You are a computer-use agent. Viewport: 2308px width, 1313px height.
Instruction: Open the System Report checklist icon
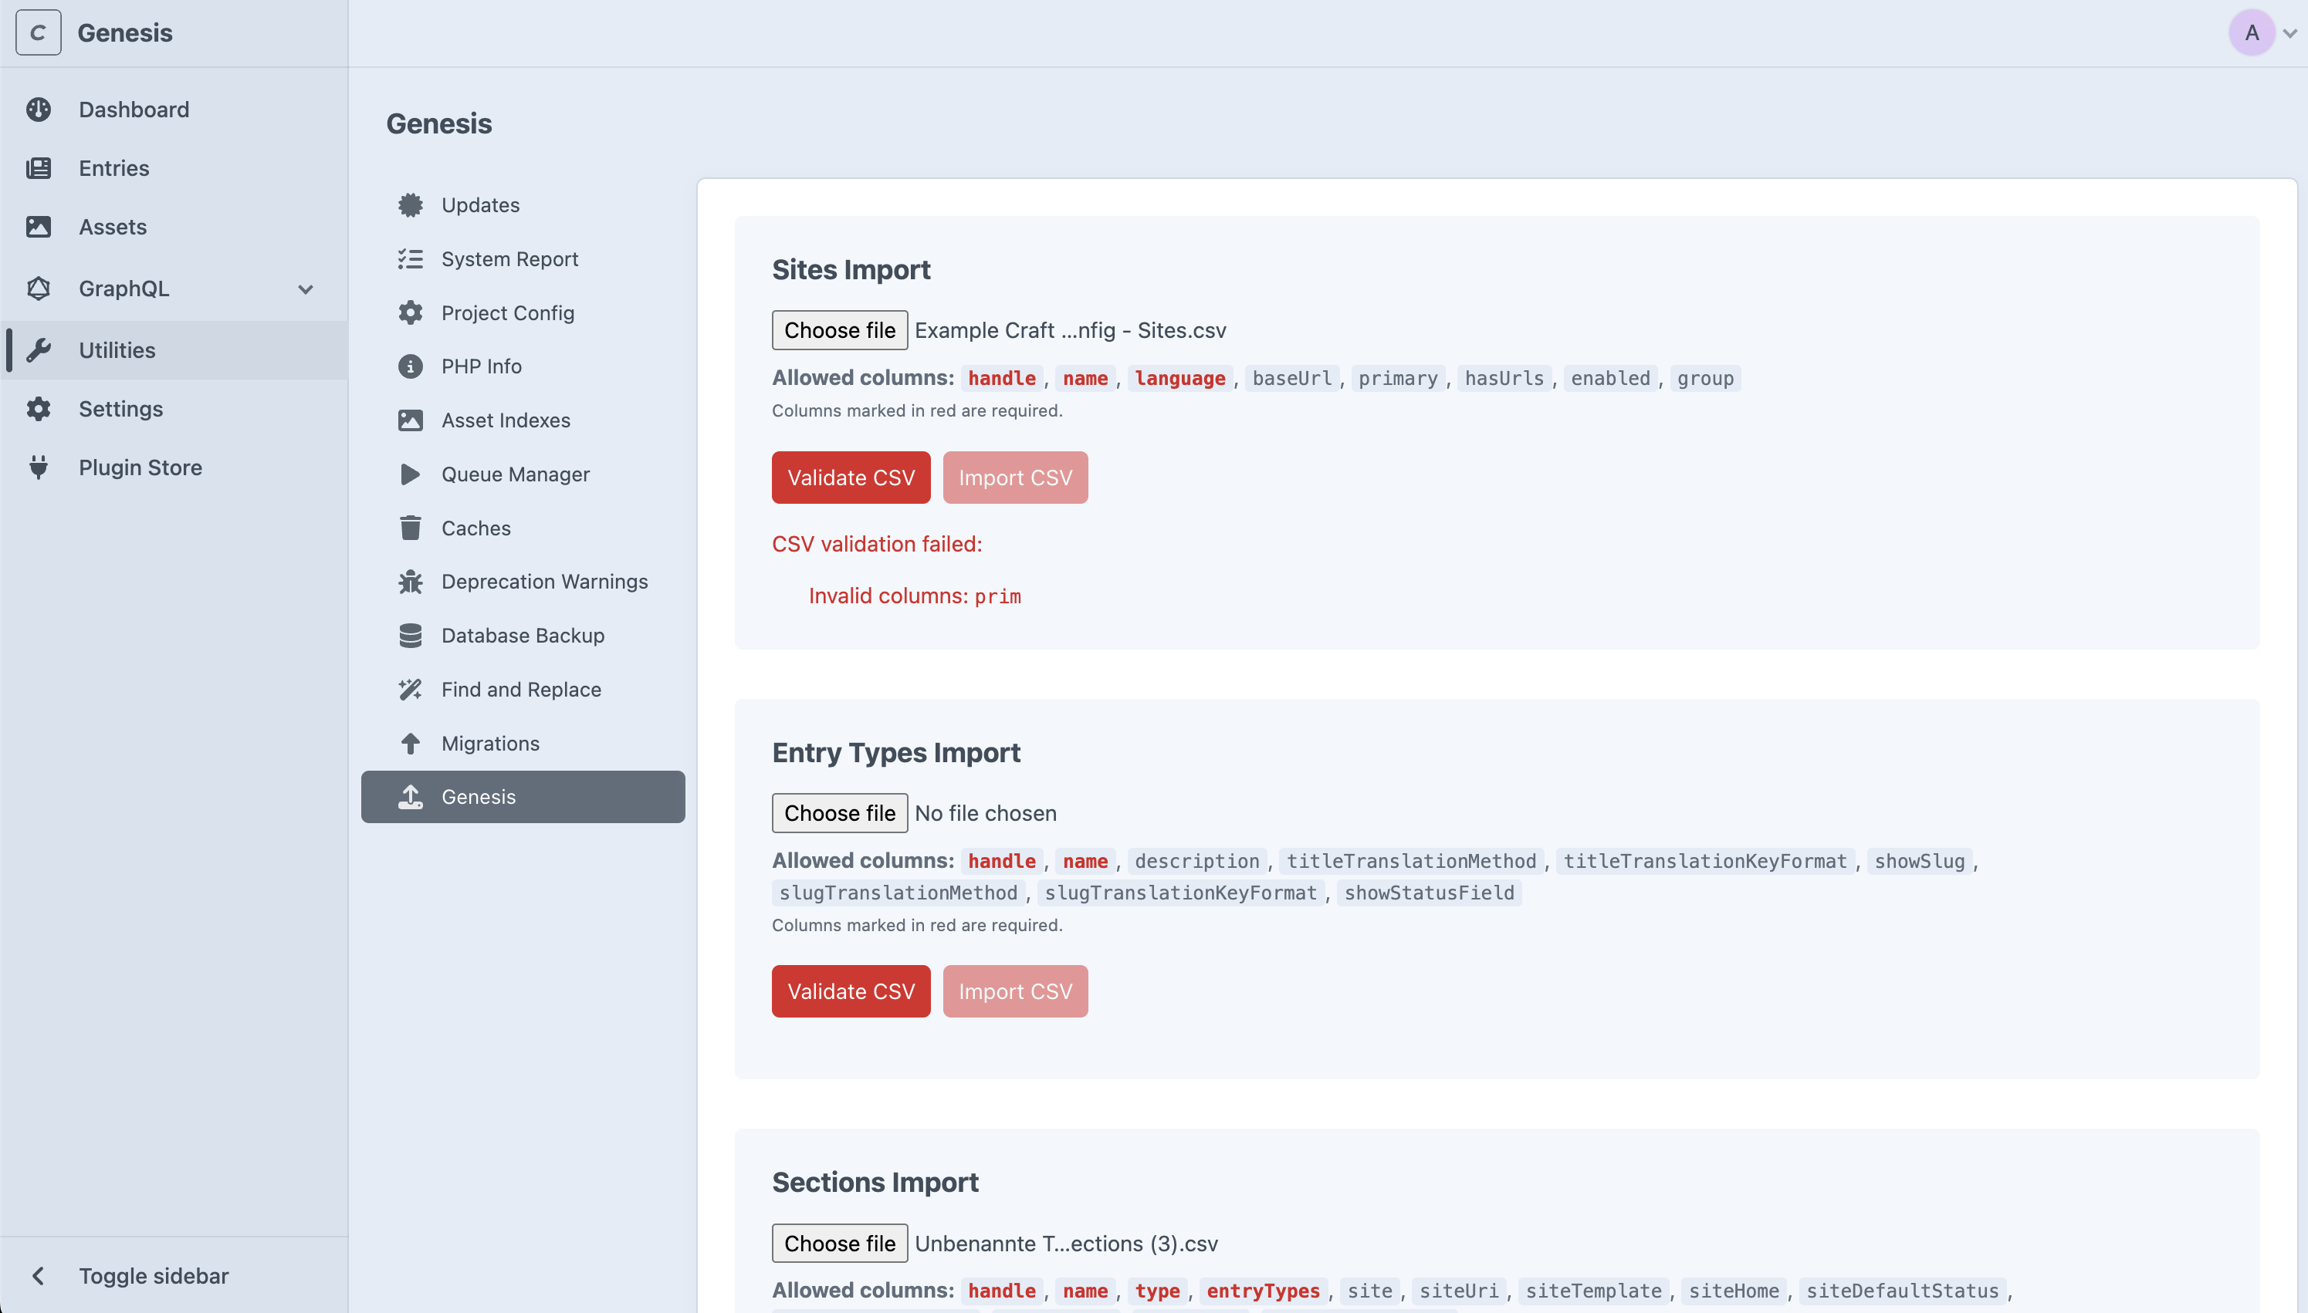[x=411, y=258]
